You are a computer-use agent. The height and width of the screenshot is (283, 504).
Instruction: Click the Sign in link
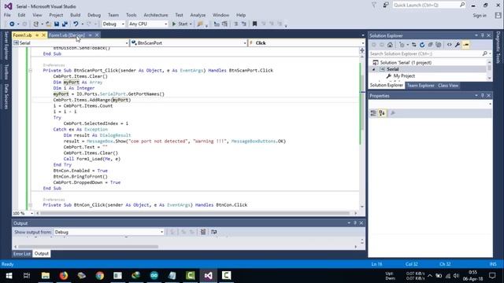480,16
